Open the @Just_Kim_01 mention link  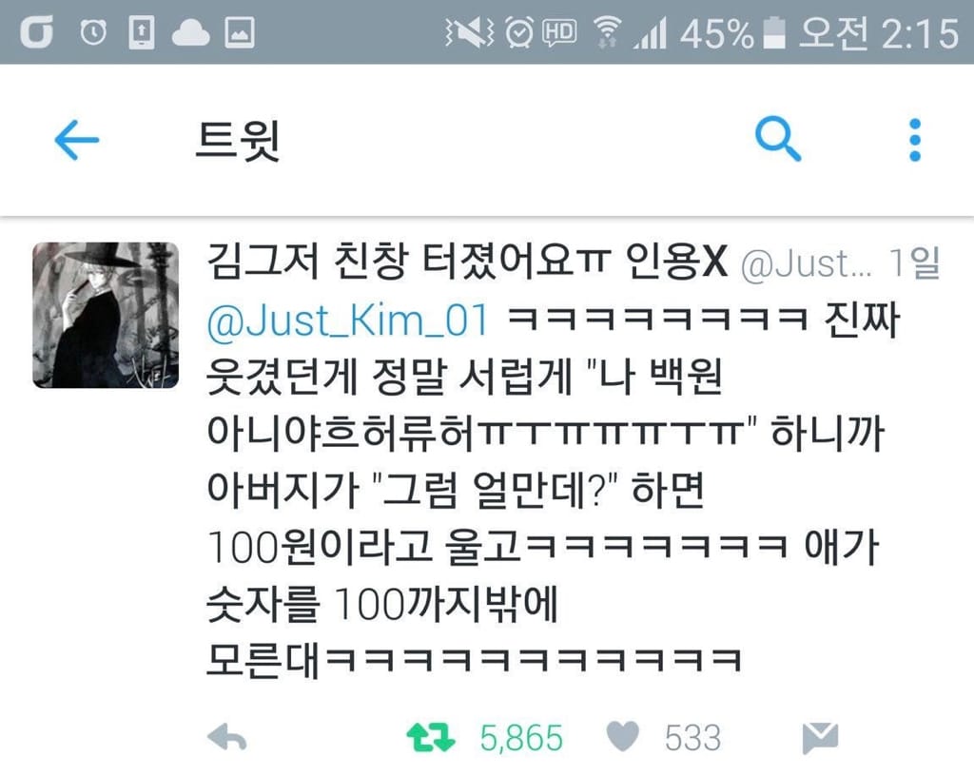(348, 320)
